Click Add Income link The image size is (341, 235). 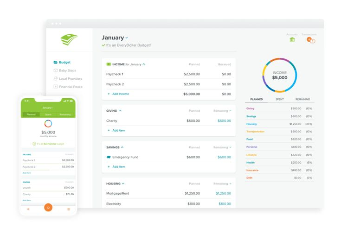121,94
